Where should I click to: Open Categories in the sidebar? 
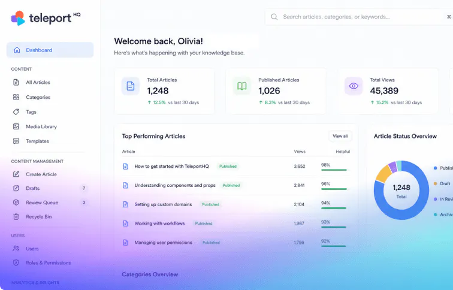[x=38, y=97]
